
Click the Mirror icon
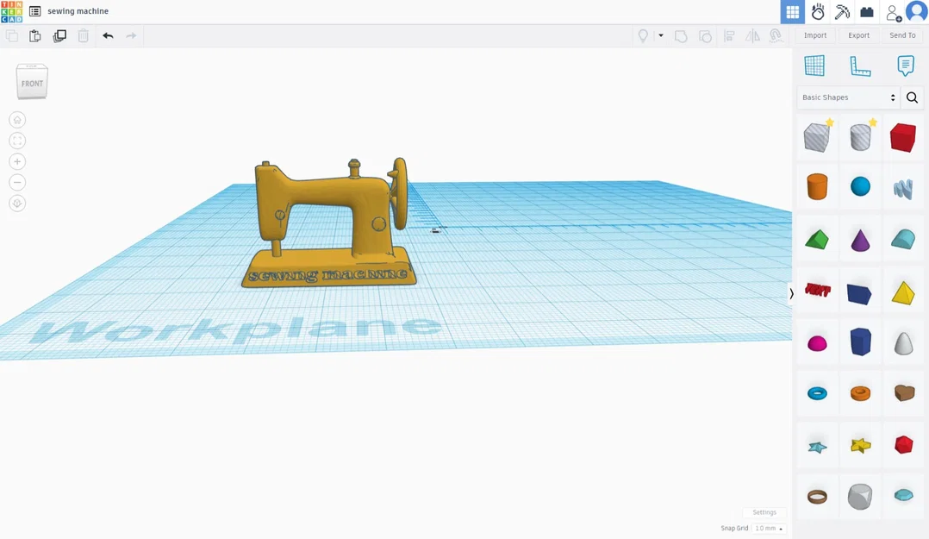pyautogui.click(x=752, y=36)
